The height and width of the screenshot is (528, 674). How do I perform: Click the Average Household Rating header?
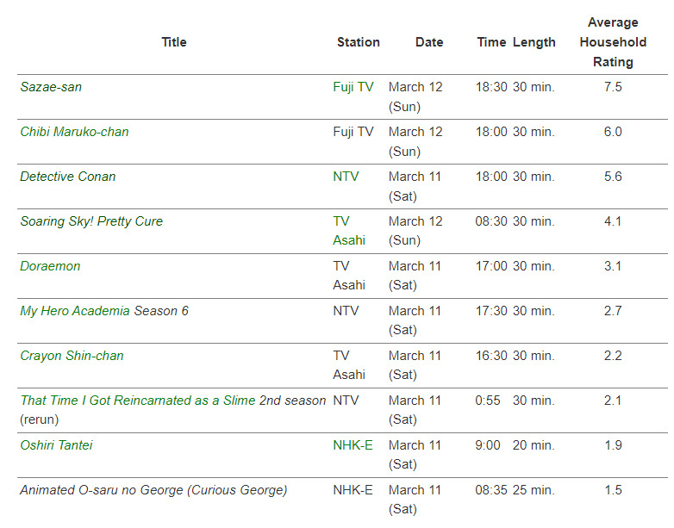tap(613, 41)
